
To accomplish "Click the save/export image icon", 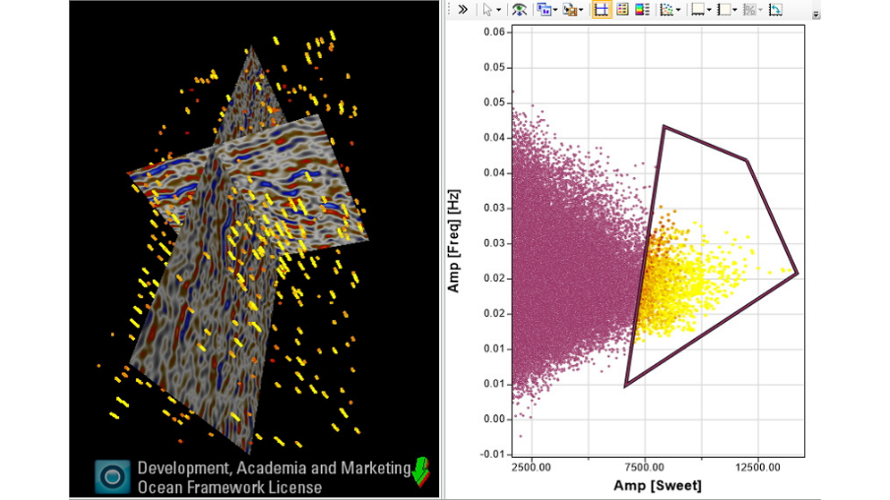I will click(x=569, y=10).
